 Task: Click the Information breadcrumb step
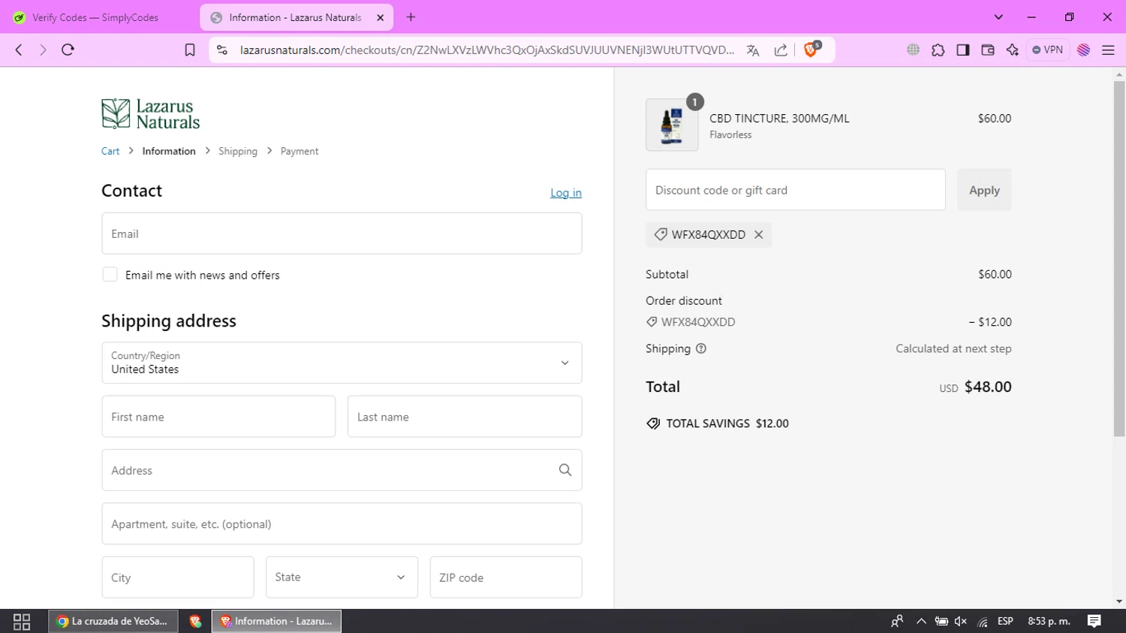click(169, 151)
